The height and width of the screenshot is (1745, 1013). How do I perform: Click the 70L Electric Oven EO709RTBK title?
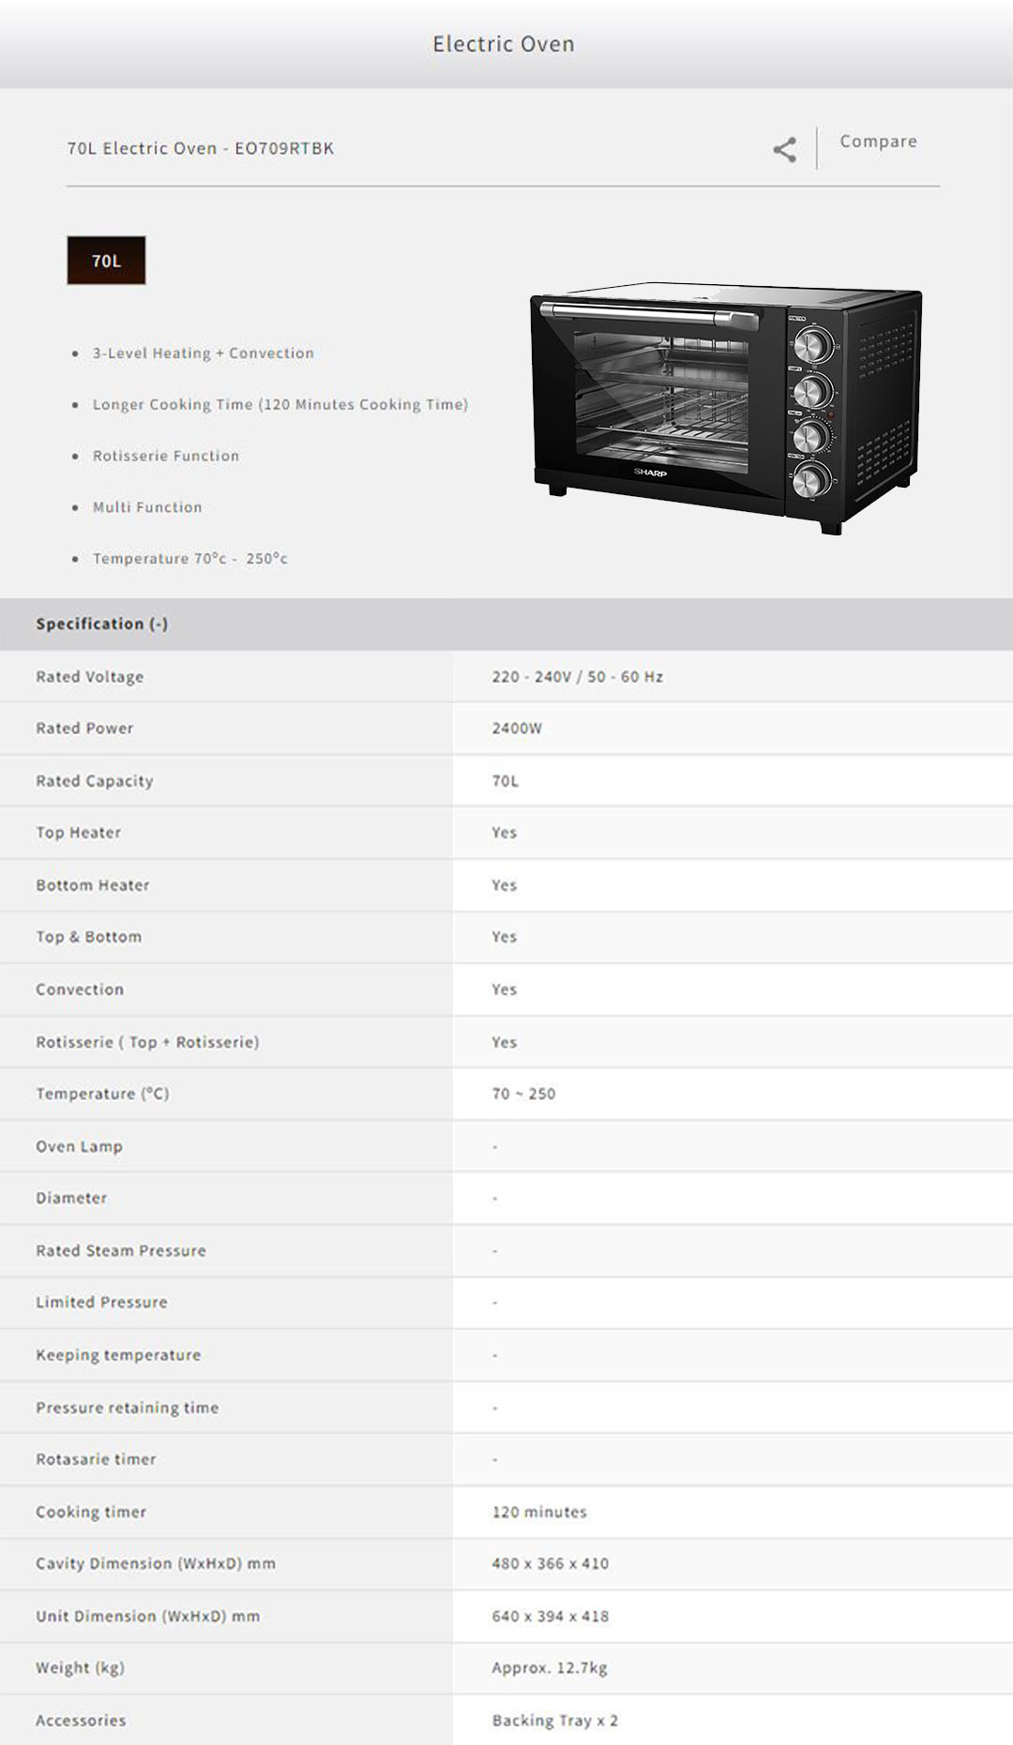[201, 148]
